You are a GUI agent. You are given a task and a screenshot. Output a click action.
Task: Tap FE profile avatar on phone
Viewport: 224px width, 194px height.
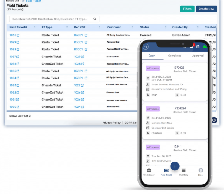tap(146, 47)
